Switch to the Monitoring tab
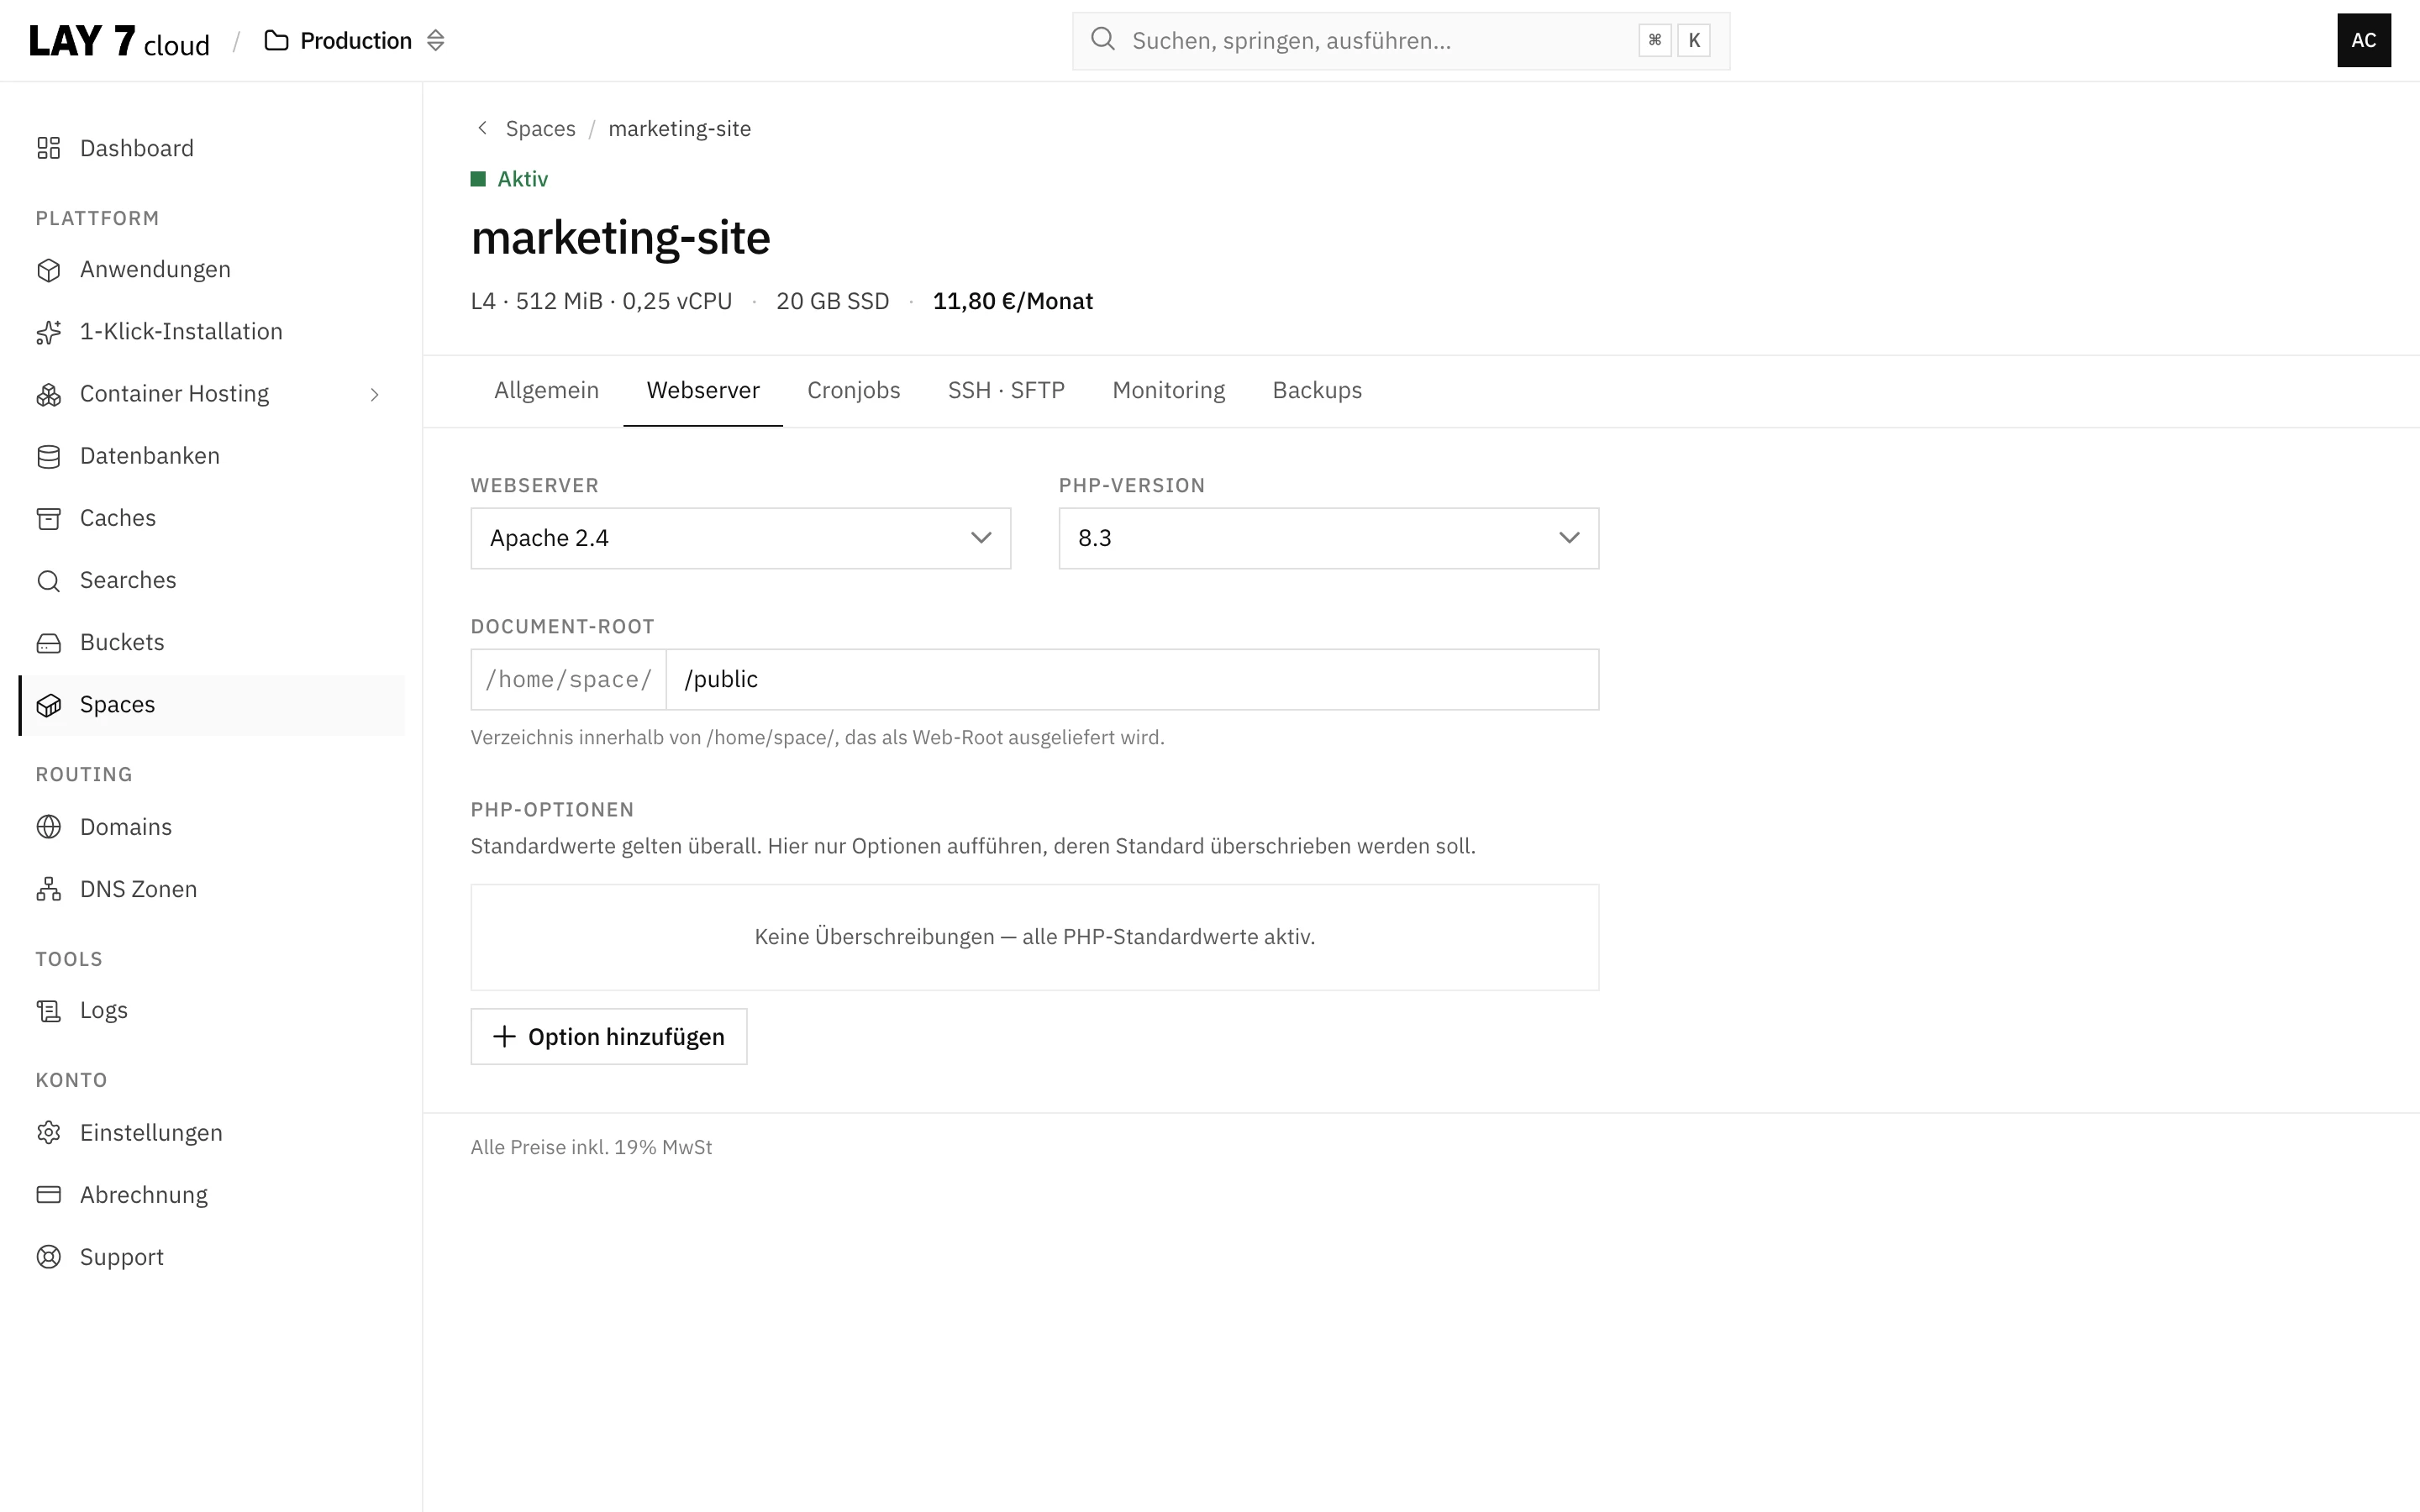 [1169, 391]
